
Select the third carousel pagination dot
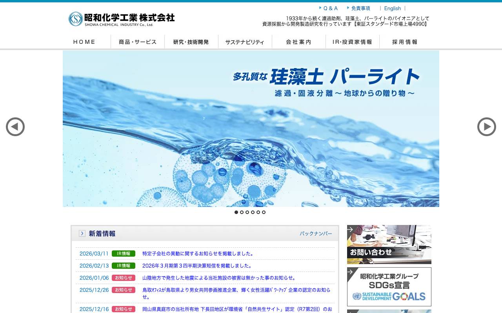(x=247, y=212)
